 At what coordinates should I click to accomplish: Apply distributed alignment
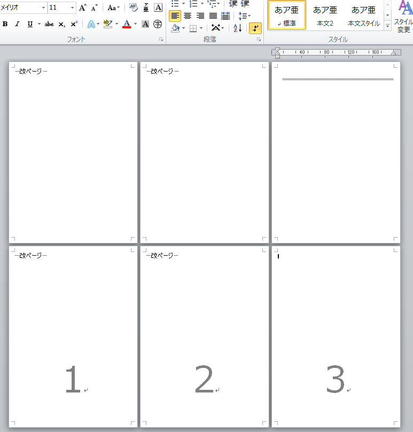[225, 16]
